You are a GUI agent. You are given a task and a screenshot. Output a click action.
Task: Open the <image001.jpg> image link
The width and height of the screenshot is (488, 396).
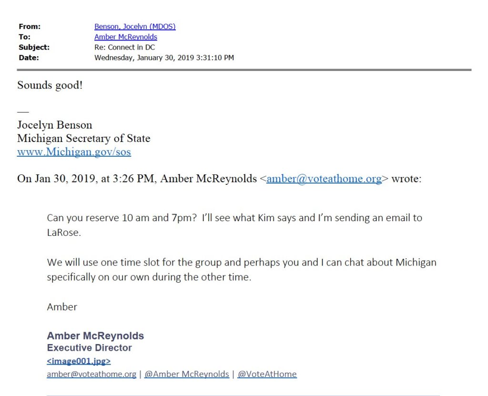tap(79, 361)
